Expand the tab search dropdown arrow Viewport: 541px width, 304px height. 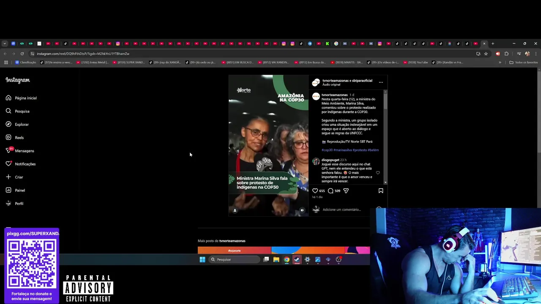click(4, 43)
